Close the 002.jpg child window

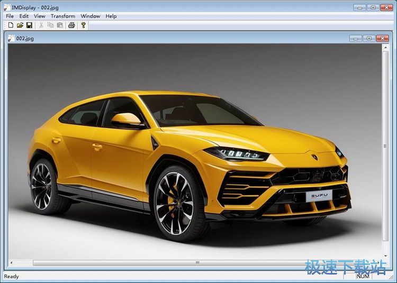(383, 39)
